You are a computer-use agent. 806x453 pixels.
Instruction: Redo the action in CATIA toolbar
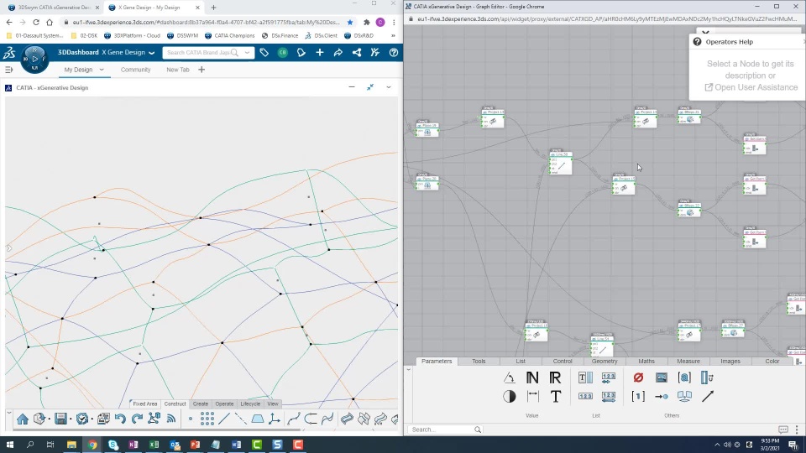point(137,419)
